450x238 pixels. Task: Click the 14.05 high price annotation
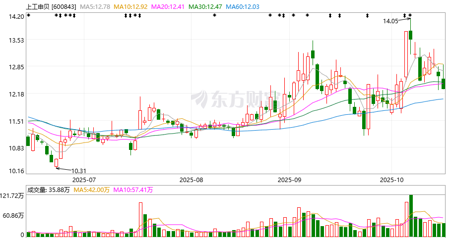(x=390, y=21)
